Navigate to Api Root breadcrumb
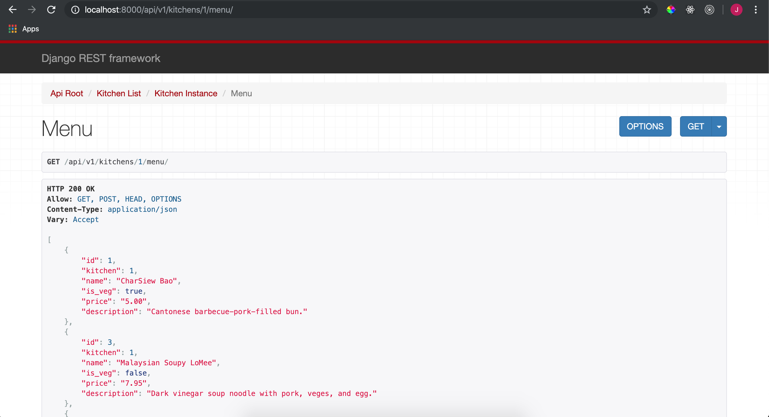 point(67,94)
